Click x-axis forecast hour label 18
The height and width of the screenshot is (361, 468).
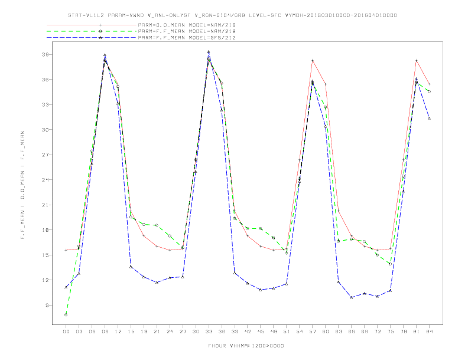(x=144, y=332)
